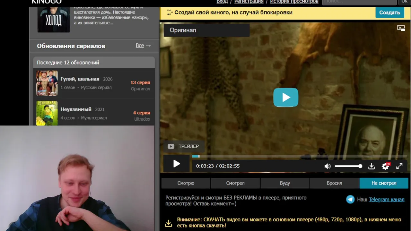The height and width of the screenshot is (231, 411).
Task: Click the Гуляй, шальная poster thumbnail
Action: point(47,83)
